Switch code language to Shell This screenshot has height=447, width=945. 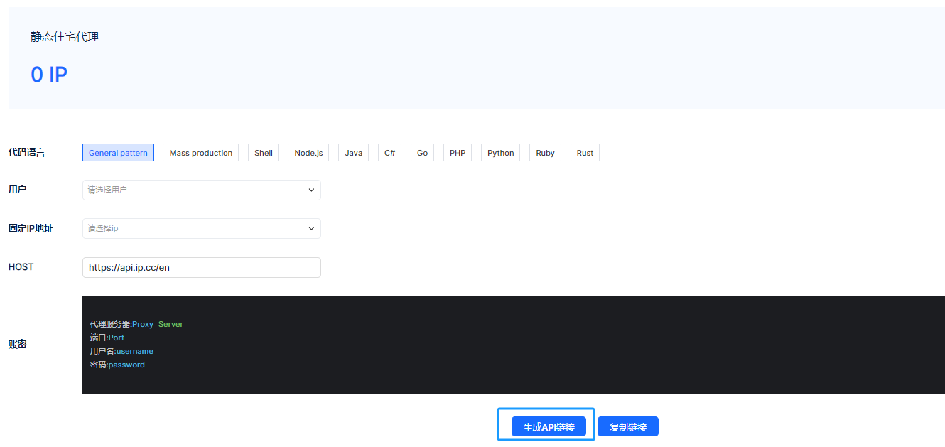tap(264, 153)
